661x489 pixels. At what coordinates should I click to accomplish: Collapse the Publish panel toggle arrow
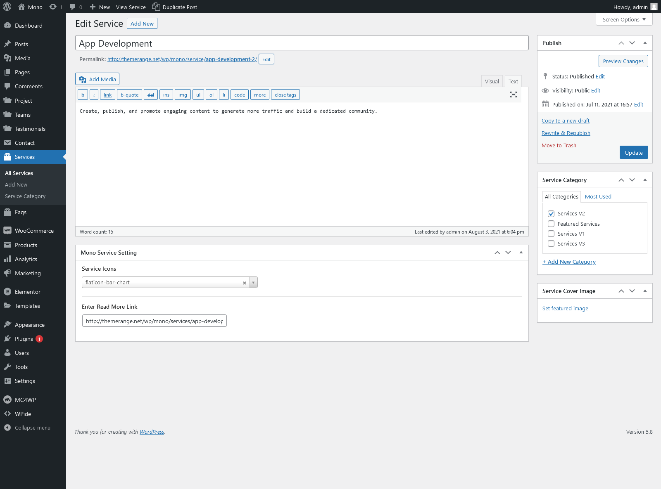[645, 43]
